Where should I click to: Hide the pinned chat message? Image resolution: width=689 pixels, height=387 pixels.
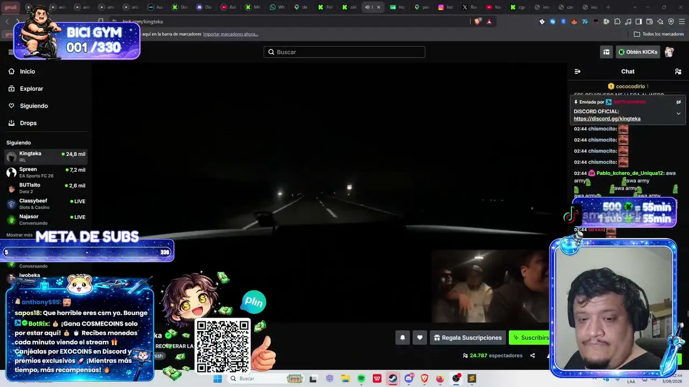point(678,102)
